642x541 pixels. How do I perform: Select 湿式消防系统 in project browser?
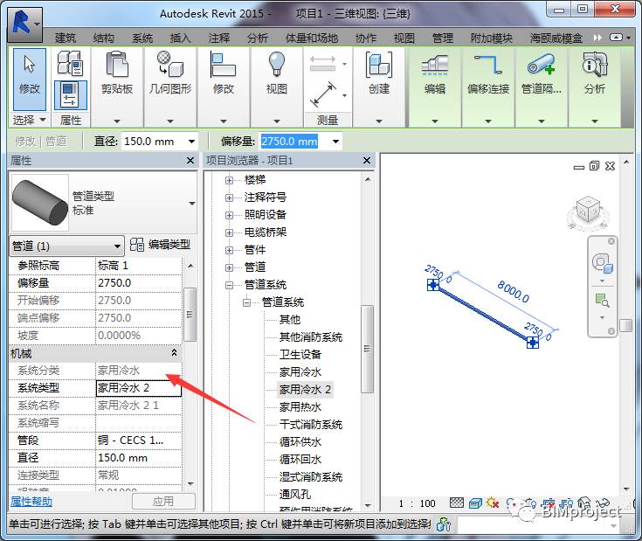(311, 476)
